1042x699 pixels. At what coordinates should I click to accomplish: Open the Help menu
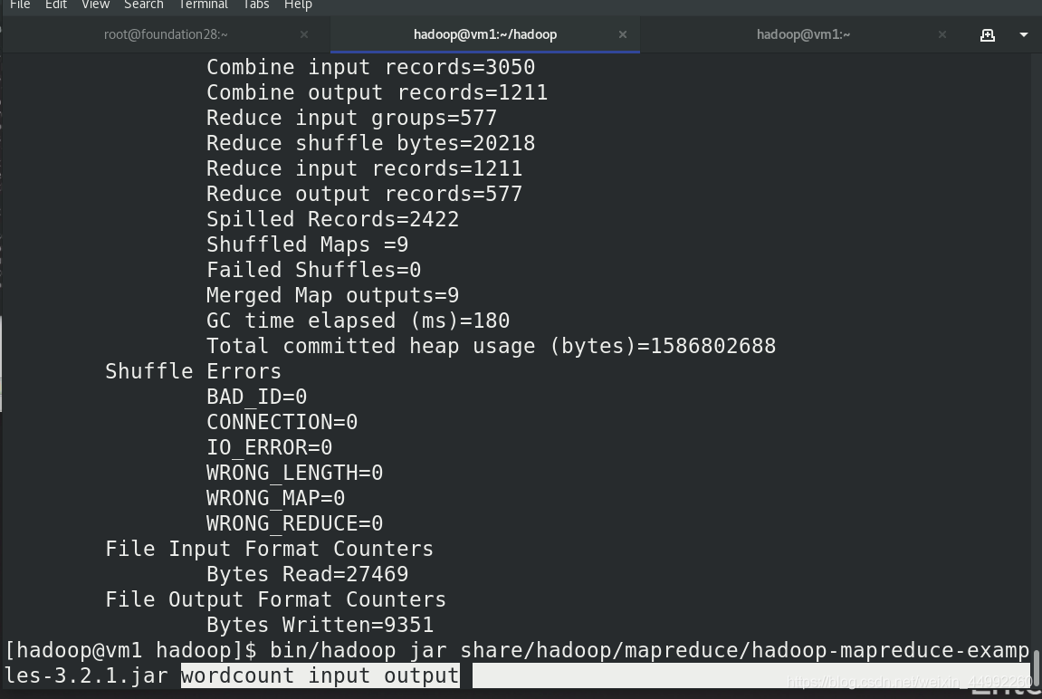tap(298, 5)
